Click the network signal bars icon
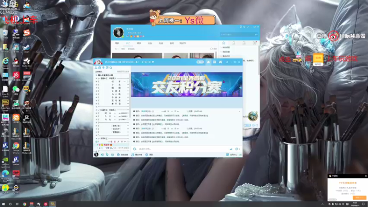The width and height of the screenshot is (368, 207). click(240, 155)
